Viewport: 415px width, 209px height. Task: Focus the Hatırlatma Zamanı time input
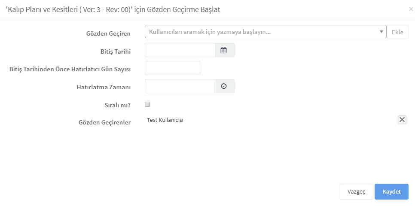[180, 86]
